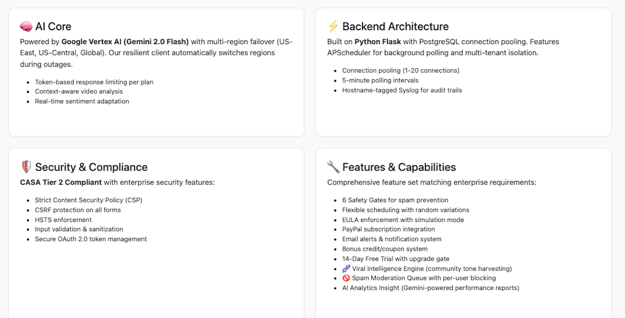Click the HSTS enforcement bullet item
625x318 pixels.
(63, 220)
